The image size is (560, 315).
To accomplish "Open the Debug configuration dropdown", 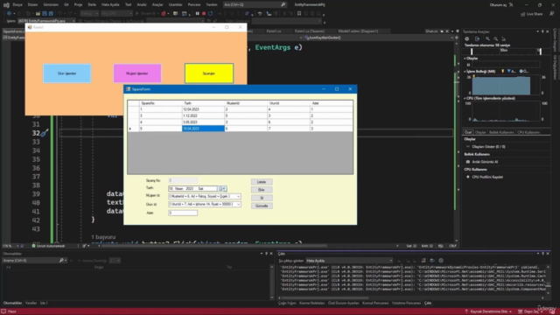I will coord(89,14).
